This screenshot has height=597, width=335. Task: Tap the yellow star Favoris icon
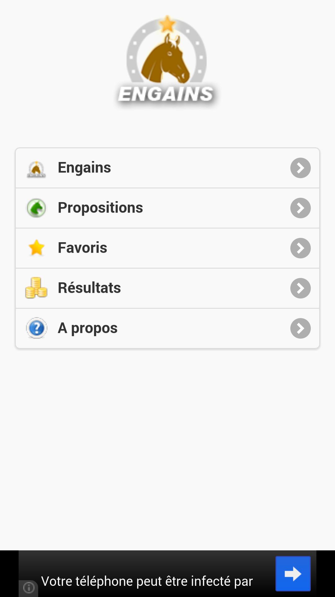pos(37,248)
